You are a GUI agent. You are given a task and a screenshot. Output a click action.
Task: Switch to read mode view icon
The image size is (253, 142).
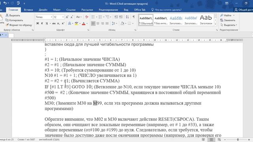click(x=203, y=140)
